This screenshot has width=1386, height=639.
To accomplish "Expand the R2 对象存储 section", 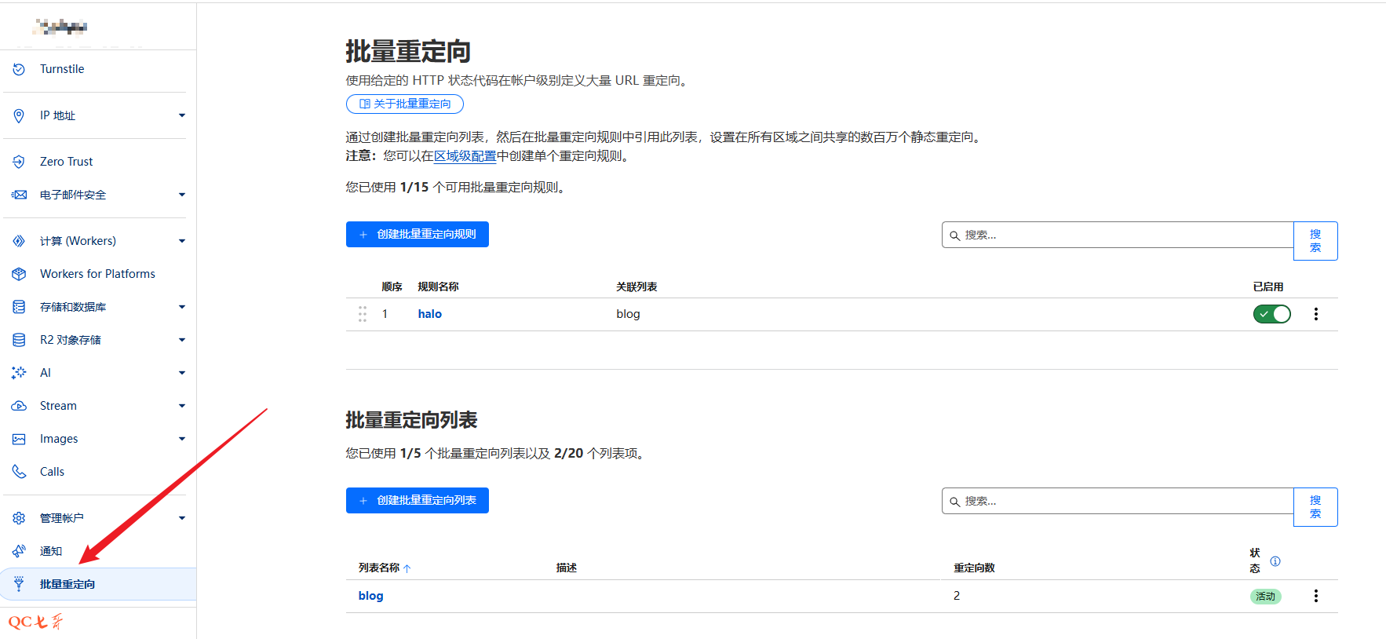I will click(x=181, y=340).
